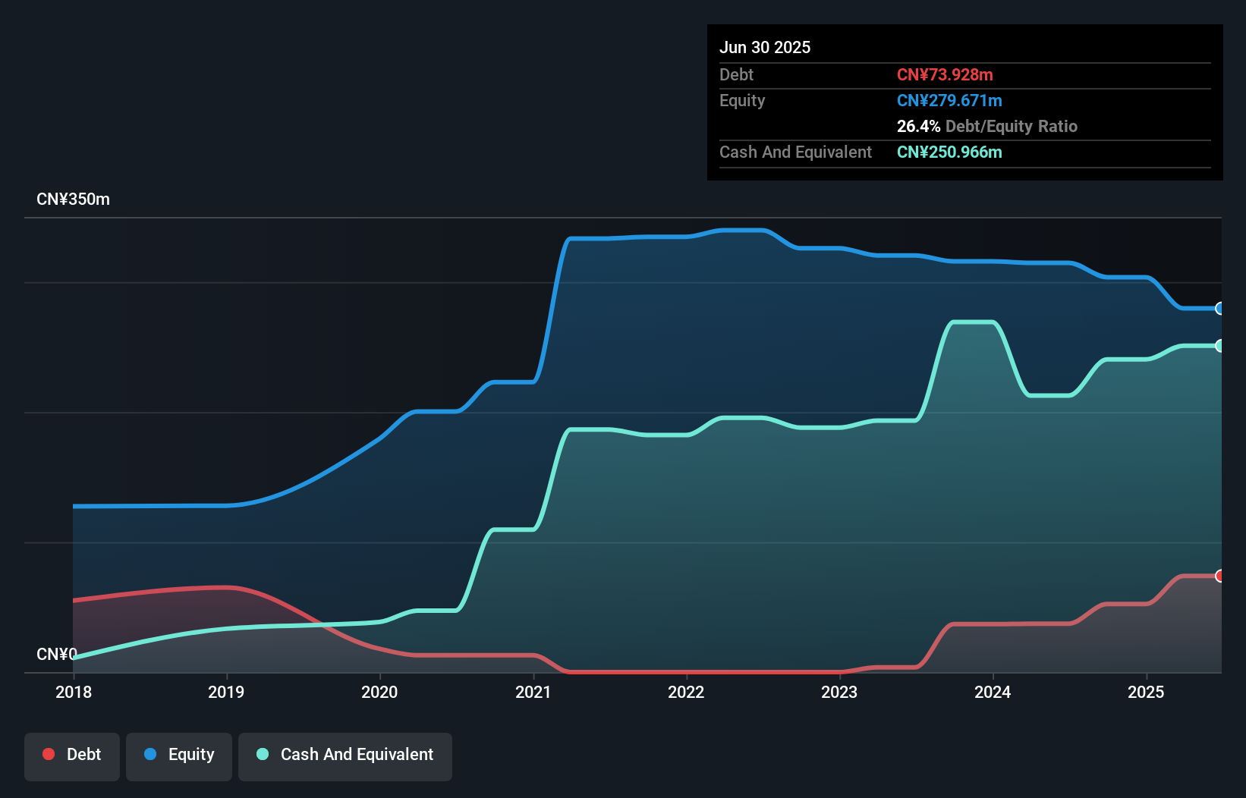Select the 2025 year label on x-axis
The width and height of the screenshot is (1246, 798).
1147,693
